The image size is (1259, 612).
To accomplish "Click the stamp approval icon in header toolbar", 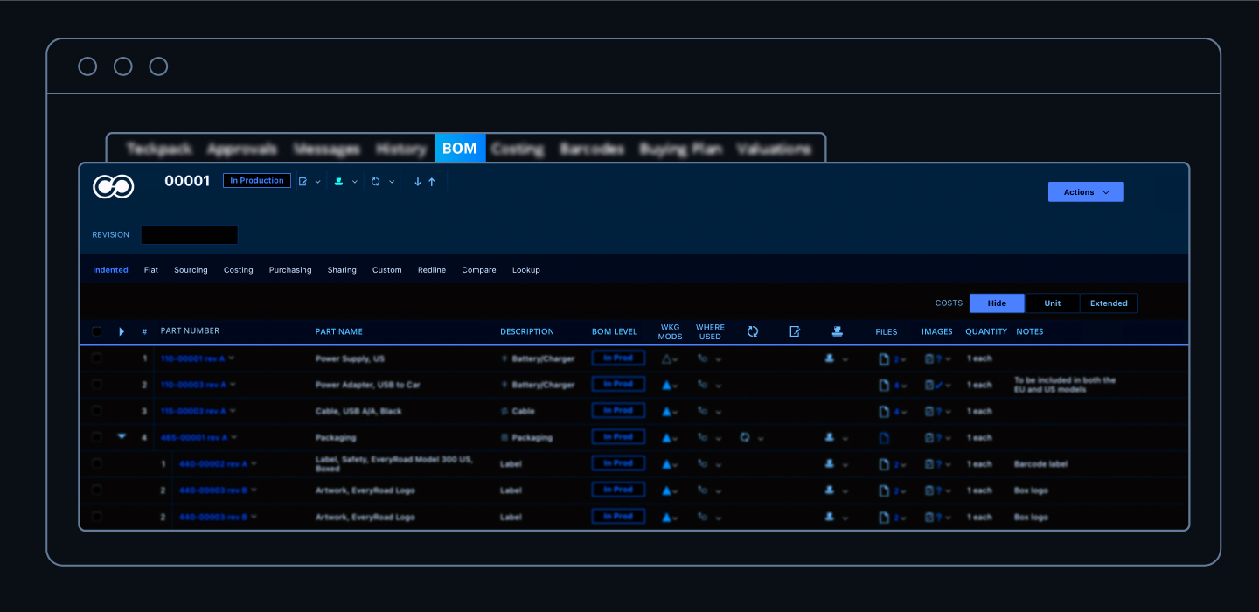I will tap(339, 182).
